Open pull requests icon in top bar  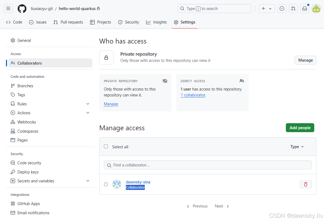[293, 8]
